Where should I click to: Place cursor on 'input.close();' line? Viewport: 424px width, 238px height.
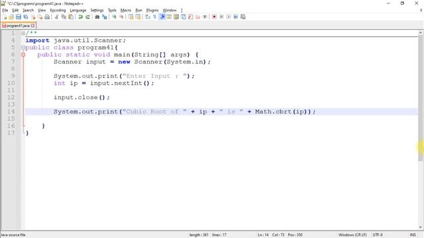(81, 97)
